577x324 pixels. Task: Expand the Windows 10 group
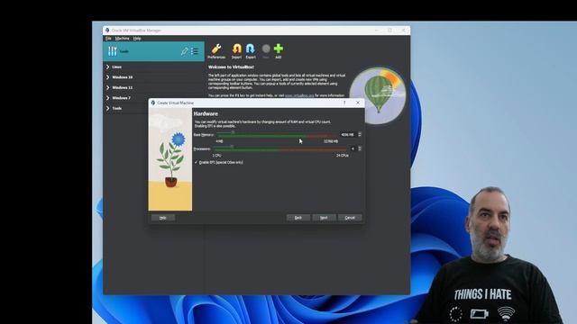click(108, 77)
